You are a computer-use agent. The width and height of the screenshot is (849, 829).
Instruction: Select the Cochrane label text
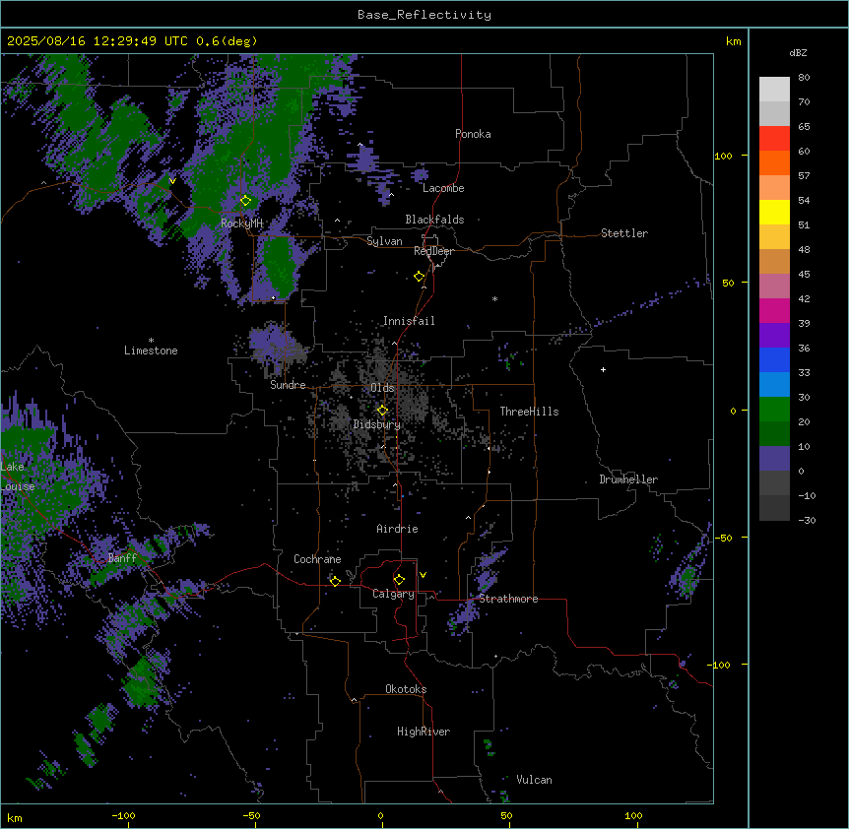coord(317,559)
